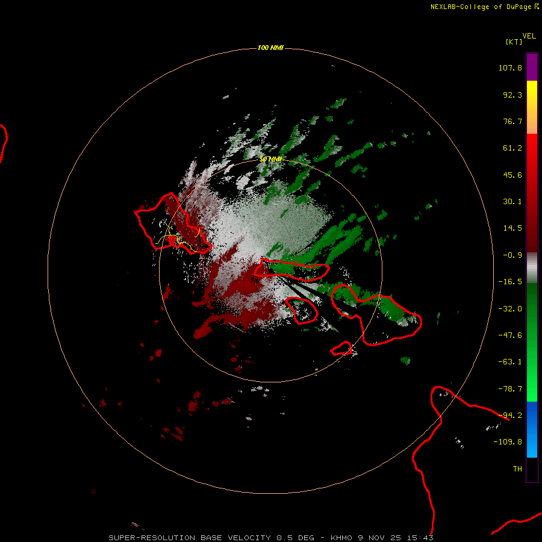Click the 30.1 velocity scale value
The height and width of the screenshot is (542, 542).
512,202
